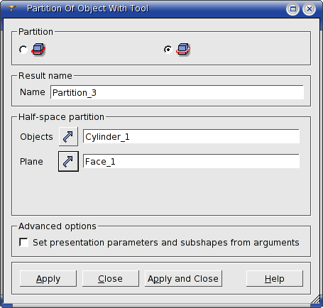Click the Close button at bottom
Image resolution: width=323 pixels, height=308 pixels.
tap(111, 279)
